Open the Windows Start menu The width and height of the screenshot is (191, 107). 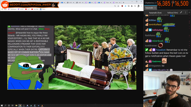click(x=2, y=106)
